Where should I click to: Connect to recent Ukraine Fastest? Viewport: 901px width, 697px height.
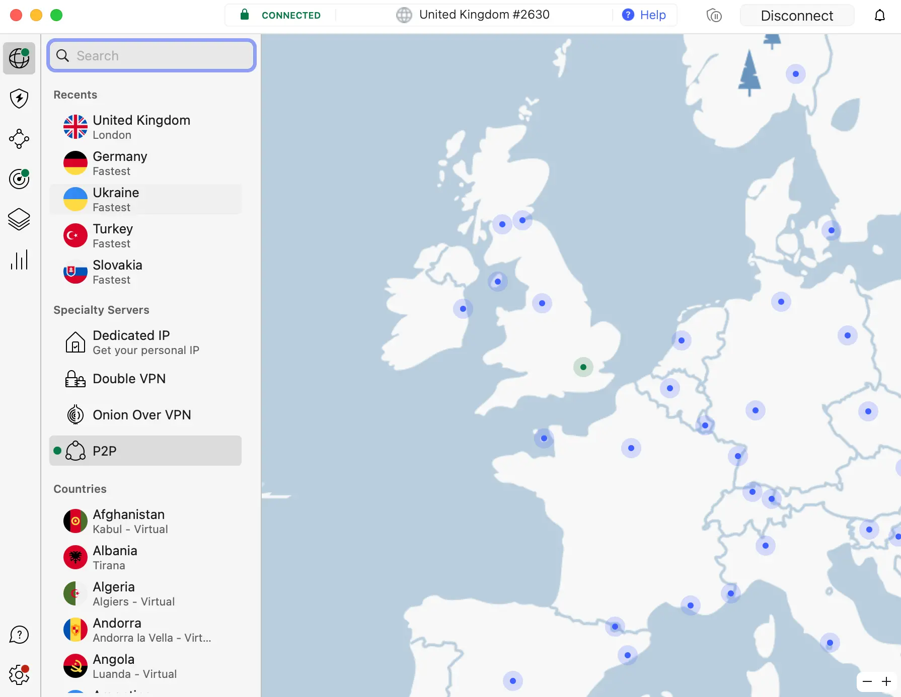point(145,199)
